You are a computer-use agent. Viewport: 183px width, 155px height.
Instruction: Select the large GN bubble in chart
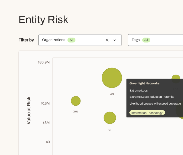[x=112, y=78]
